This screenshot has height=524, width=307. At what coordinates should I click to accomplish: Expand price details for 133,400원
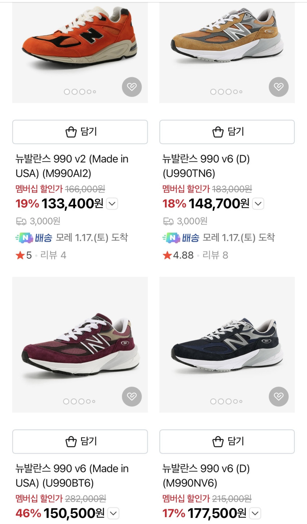112,204
